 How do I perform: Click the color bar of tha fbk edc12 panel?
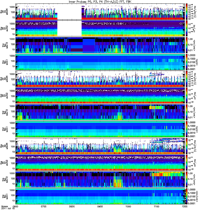tap(186, 45)
